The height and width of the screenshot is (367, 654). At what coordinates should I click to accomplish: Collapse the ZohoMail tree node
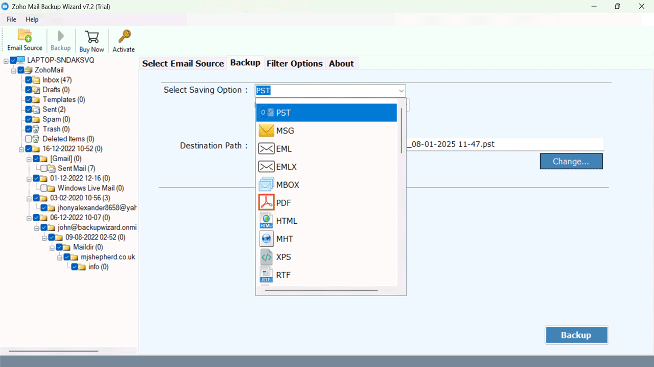(x=14, y=70)
